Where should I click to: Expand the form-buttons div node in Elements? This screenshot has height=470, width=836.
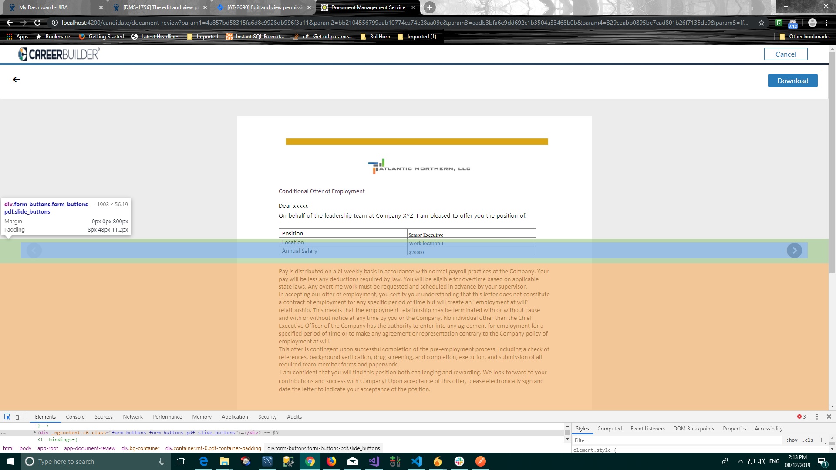(34, 433)
